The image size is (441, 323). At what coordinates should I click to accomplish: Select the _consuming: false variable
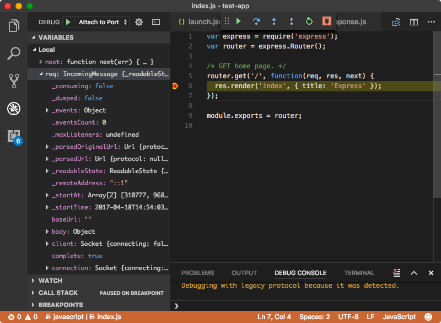click(x=99, y=86)
